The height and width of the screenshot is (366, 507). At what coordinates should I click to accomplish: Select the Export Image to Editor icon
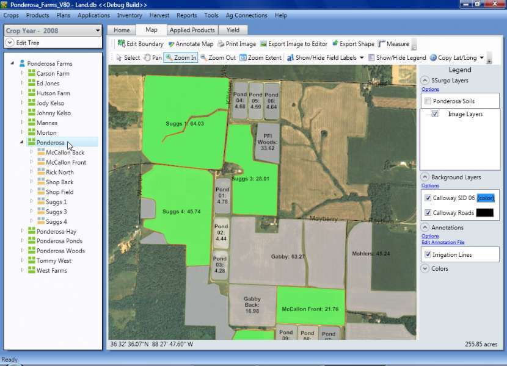[264, 43]
